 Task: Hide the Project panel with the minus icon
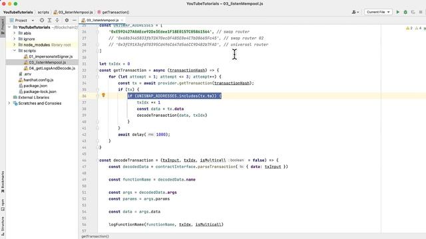click(x=74, y=21)
